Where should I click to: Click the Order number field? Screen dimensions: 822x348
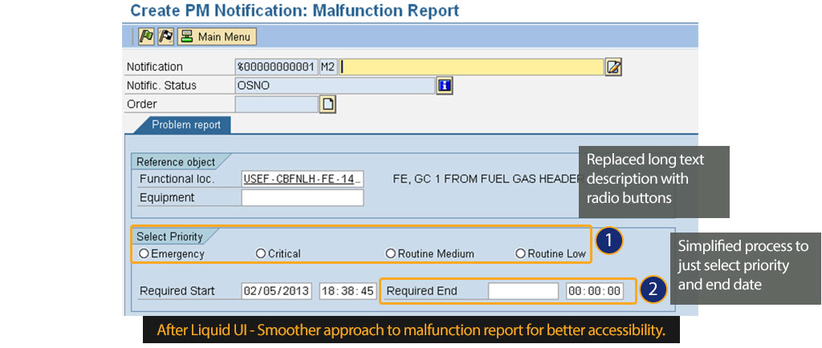276,103
